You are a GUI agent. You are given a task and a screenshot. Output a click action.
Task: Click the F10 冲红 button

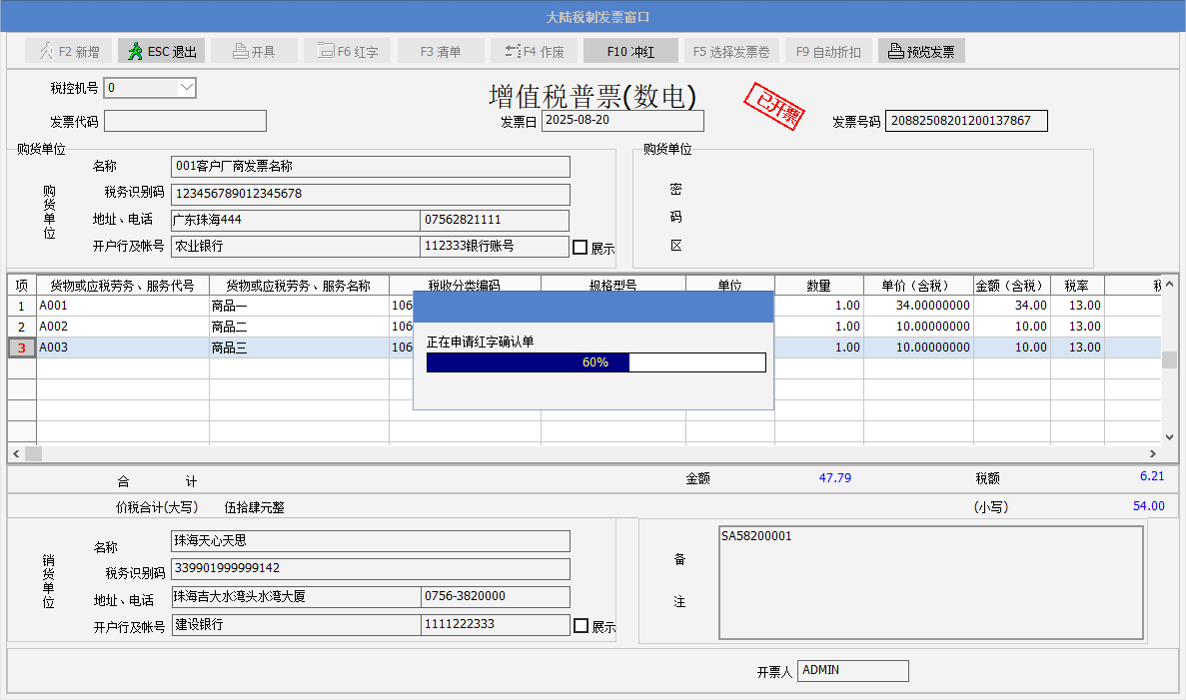[x=629, y=51]
